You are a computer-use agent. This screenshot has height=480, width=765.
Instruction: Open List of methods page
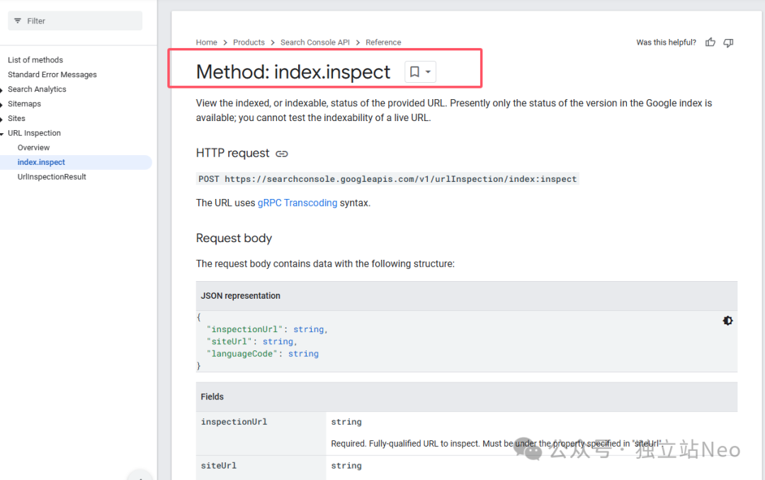coord(35,60)
